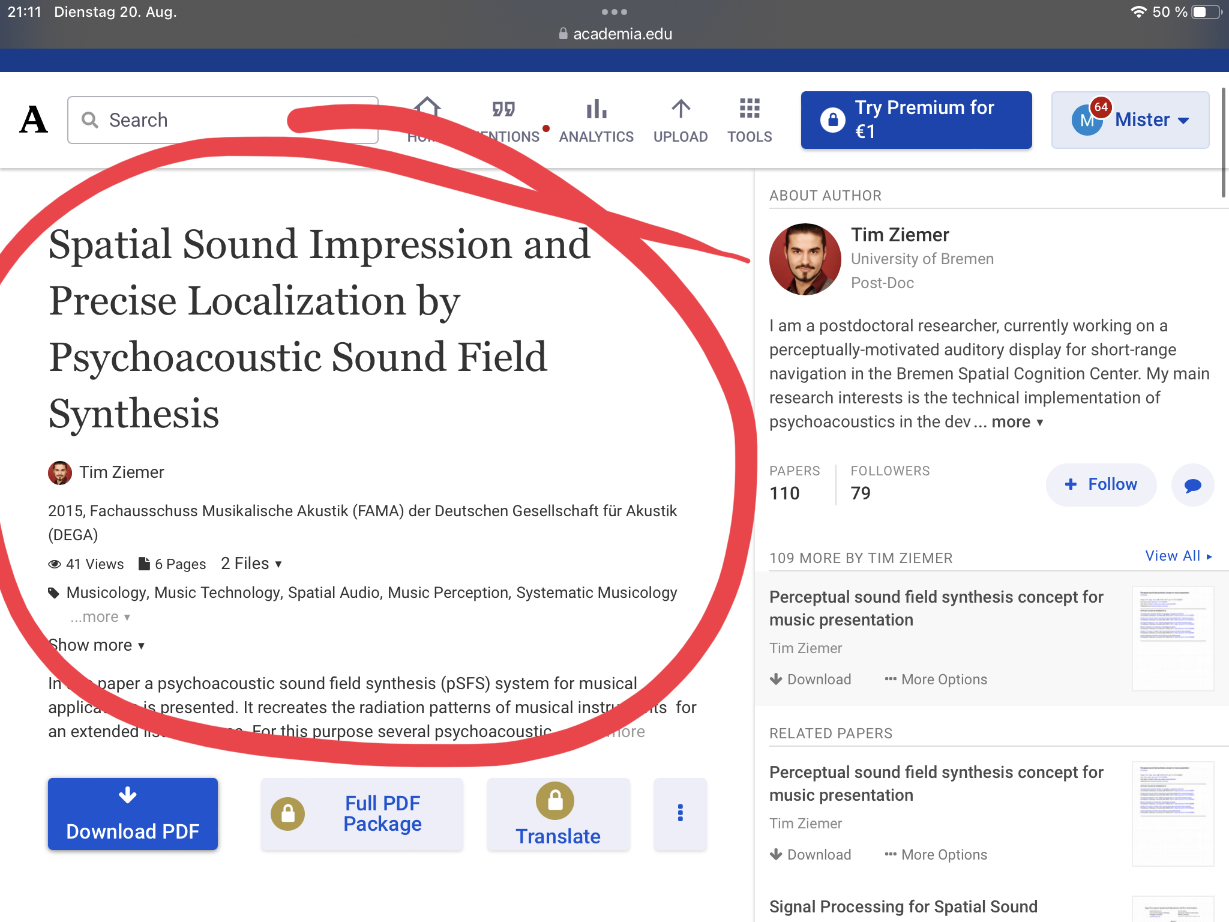Open the Systematic Musicology tag
This screenshot has height=922, width=1229.
tap(596, 593)
